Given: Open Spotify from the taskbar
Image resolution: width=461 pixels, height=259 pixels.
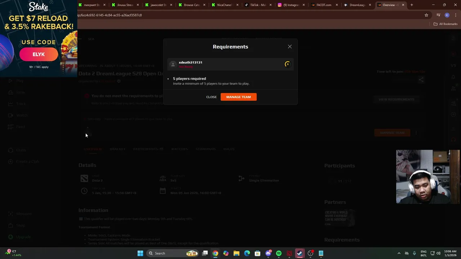Looking at the screenshot, I should coord(279,253).
